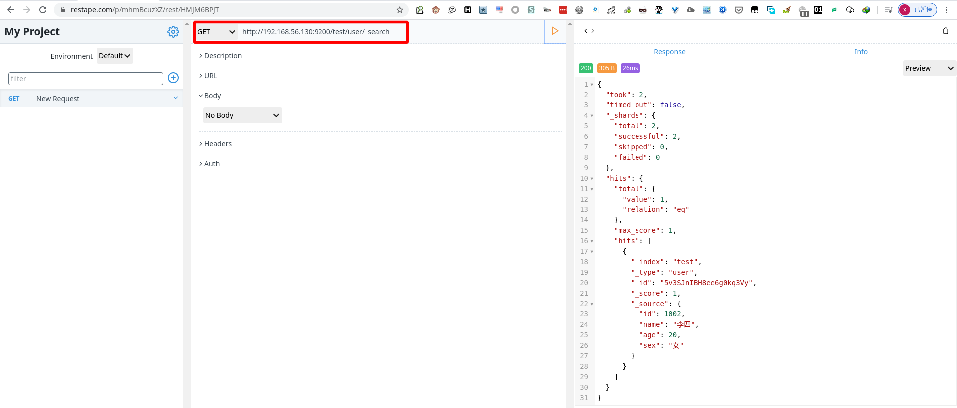
Task: Expand the New Request item chevron
Action: pos(176,98)
